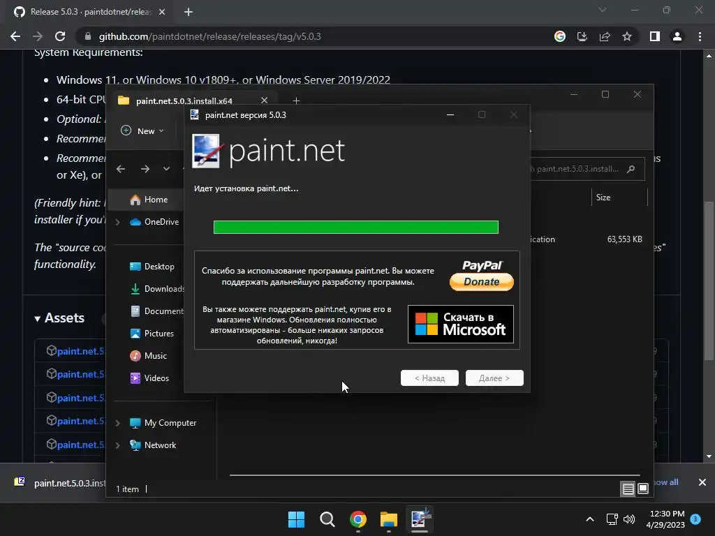This screenshot has width=715, height=536.
Task: Expand the Network tree node
Action: coord(117,445)
